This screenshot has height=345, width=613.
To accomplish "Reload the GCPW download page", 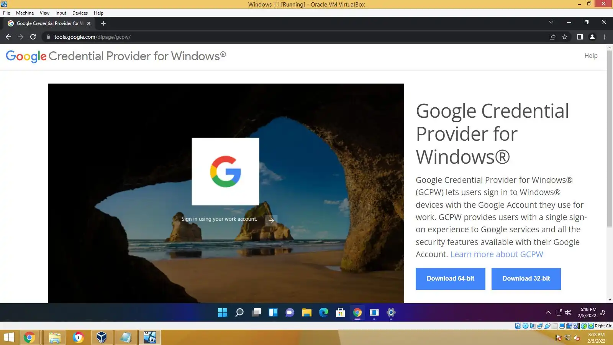I will [33, 37].
